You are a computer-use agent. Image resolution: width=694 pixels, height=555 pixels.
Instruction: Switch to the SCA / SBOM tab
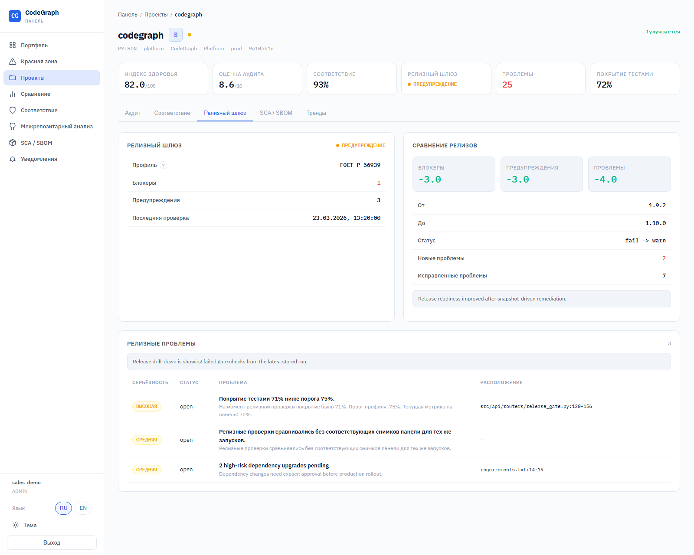[x=276, y=113]
